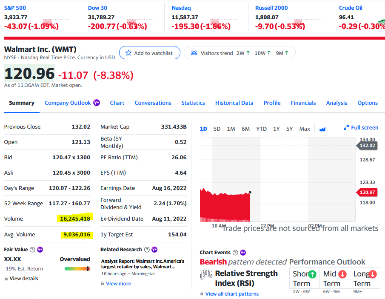Open the Statistics tab
385x299 pixels.
(193, 103)
